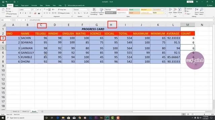Click Increase Indent icon
Image resolution: width=215 pixels, height=120 pixels.
55,13
